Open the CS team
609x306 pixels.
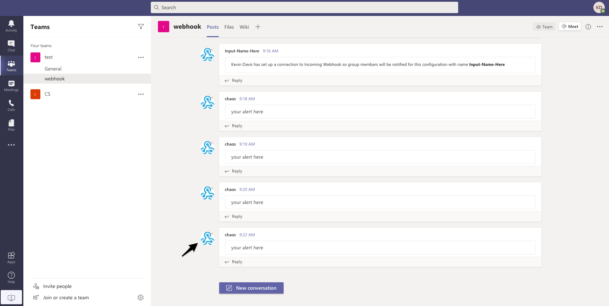[x=47, y=94]
